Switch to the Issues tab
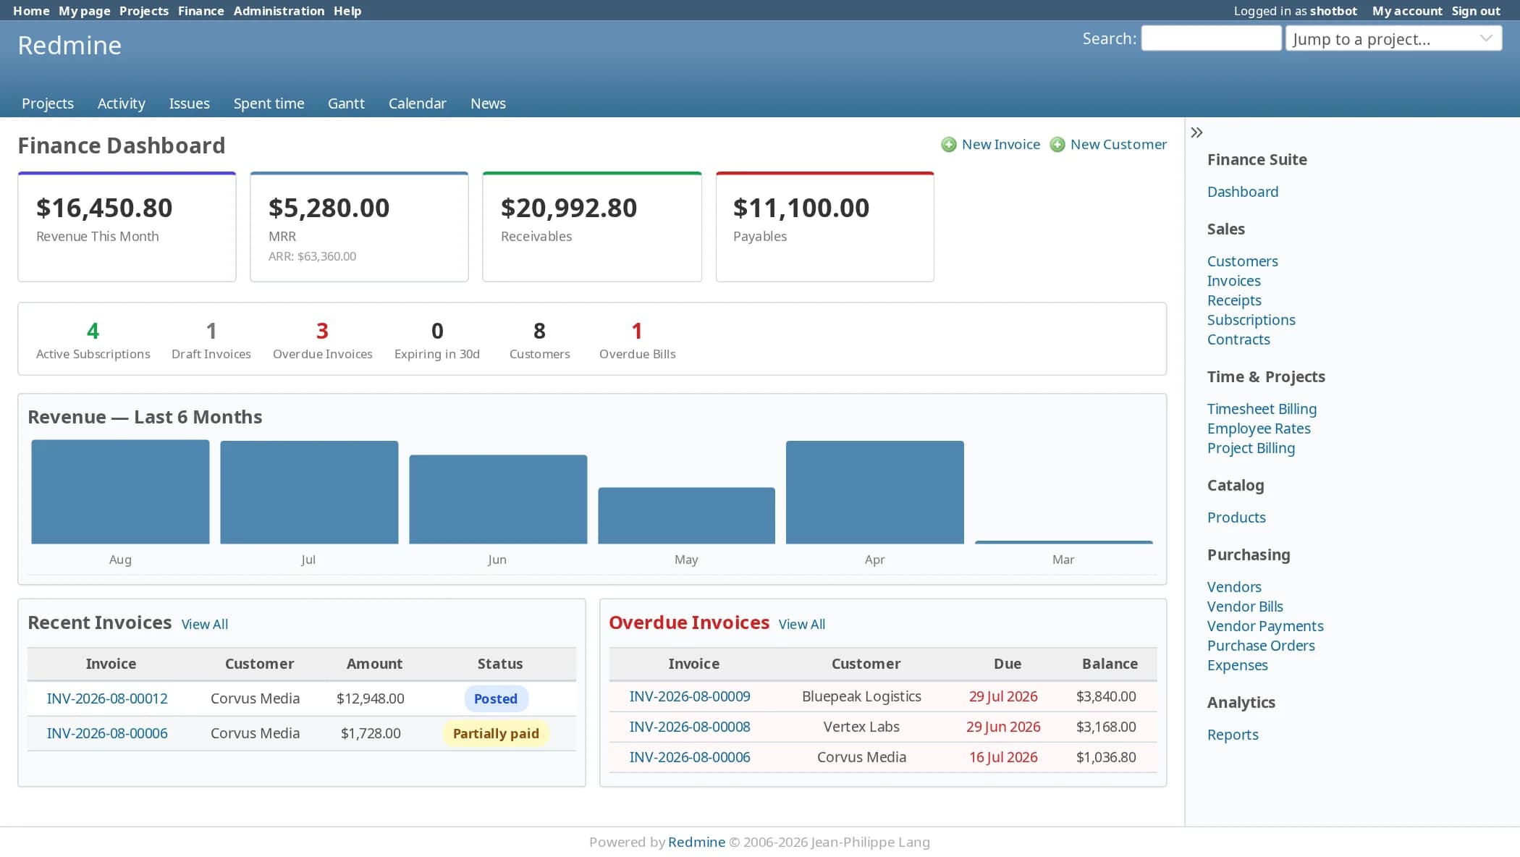 (x=189, y=104)
